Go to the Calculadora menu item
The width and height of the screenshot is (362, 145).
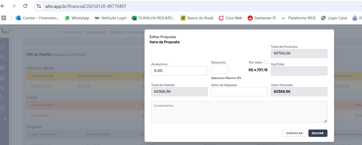(x=96, y=32)
